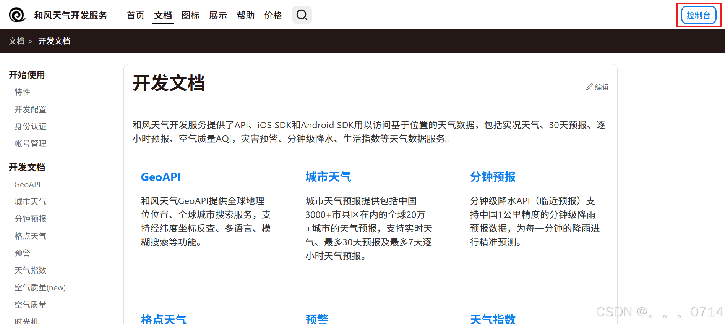The image size is (725, 324).
Task: Select the 开始使用 sidebar heading
Action: coord(27,75)
